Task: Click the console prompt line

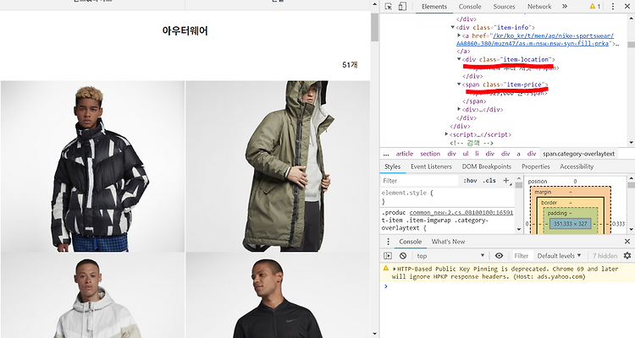Action: [x=507, y=286]
